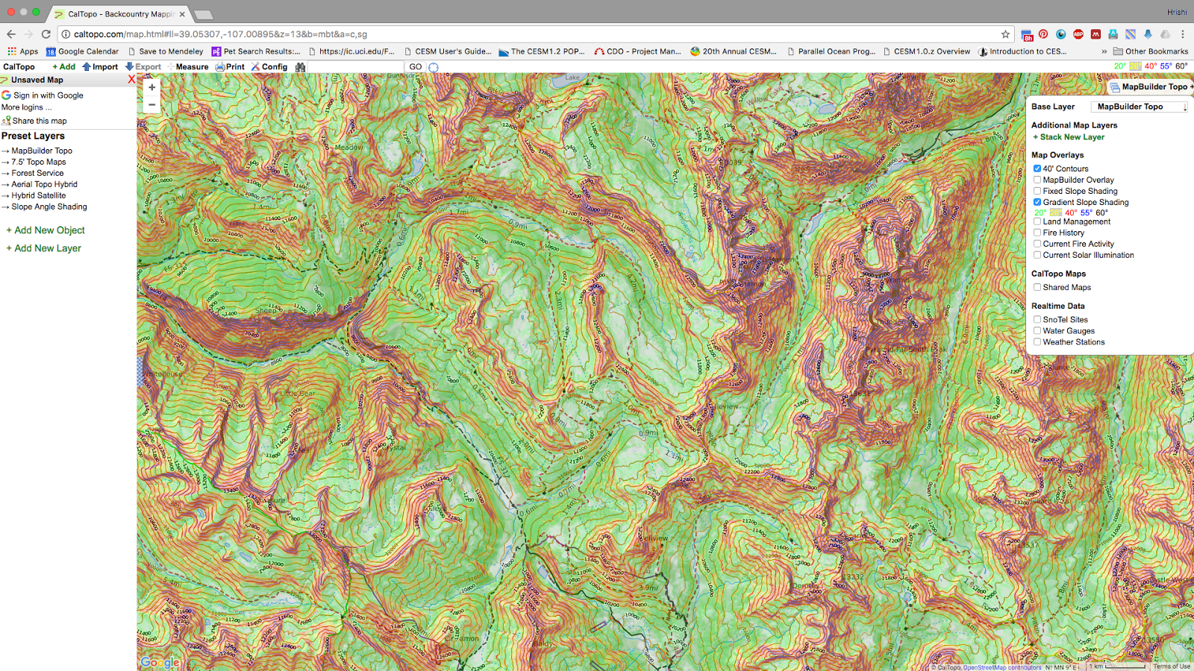
Task: Click the blue eyeball extension icon
Action: 1060,34
